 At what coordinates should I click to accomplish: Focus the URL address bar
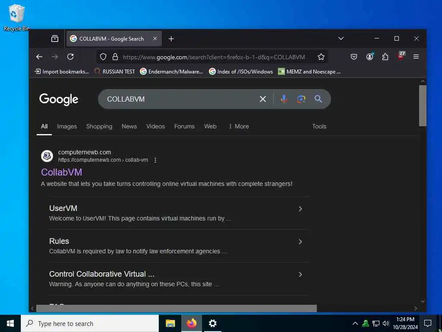click(214, 57)
